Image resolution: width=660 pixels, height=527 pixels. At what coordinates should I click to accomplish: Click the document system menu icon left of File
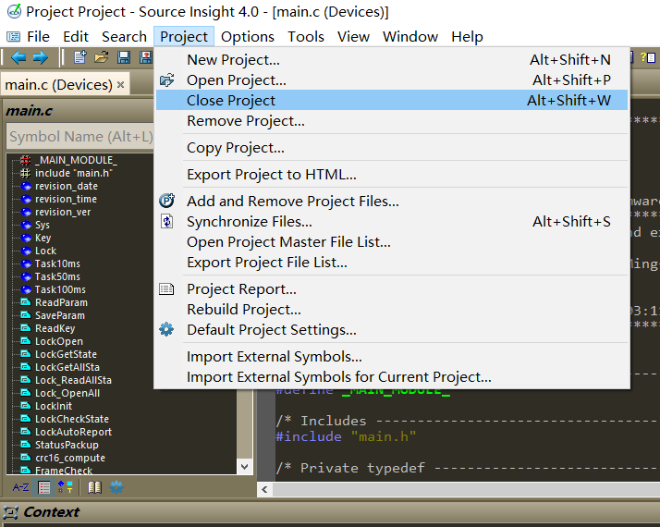pos(14,37)
